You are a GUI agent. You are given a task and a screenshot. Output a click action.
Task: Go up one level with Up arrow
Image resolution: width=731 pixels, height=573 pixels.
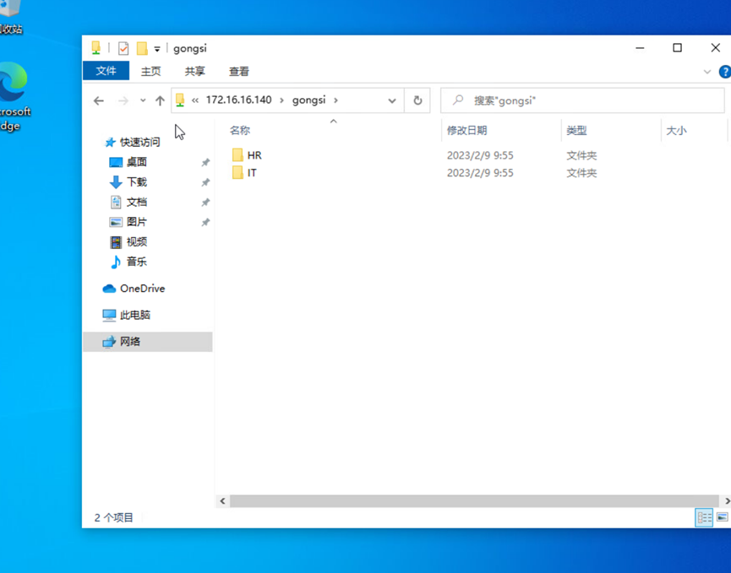coord(160,100)
